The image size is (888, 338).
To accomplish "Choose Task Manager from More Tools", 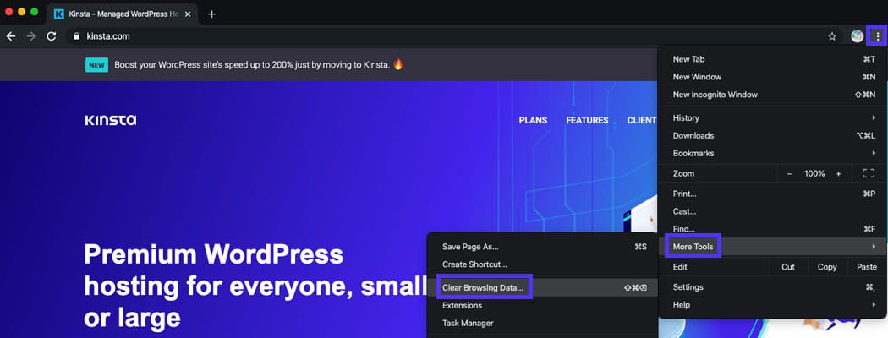I will click(x=468, y=323).
